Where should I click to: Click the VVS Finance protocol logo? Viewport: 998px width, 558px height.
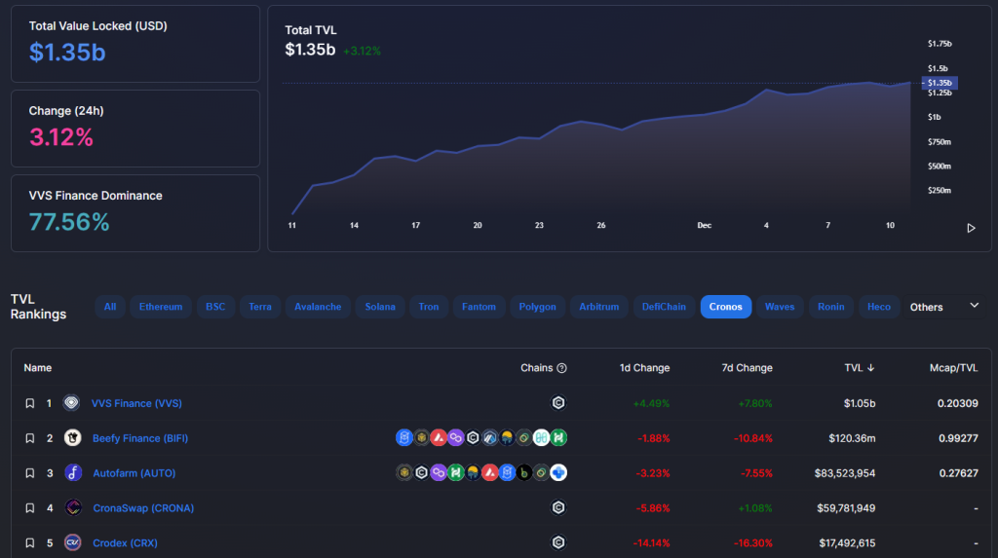pyautogui.click(x=71, y=403)
